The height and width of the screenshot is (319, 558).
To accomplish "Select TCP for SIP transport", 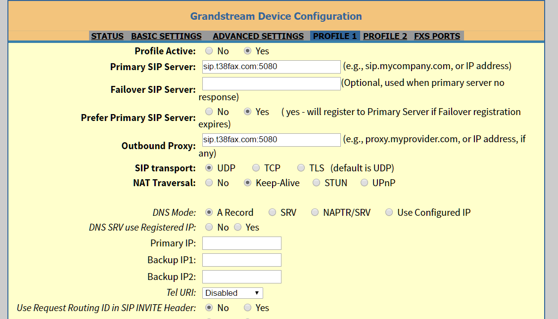I will (x=256, y=168).
